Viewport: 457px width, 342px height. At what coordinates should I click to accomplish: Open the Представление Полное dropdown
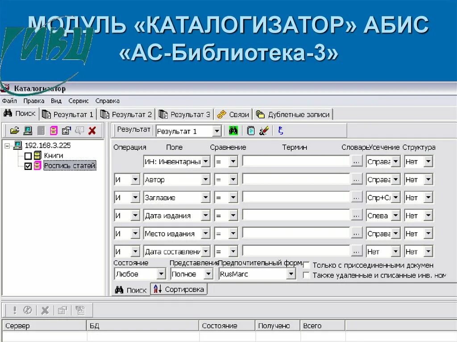[x=208, y=274]
